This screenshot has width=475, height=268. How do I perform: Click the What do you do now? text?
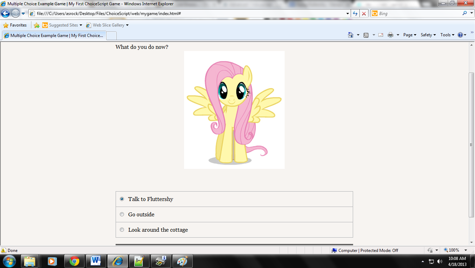click(142, 47)
